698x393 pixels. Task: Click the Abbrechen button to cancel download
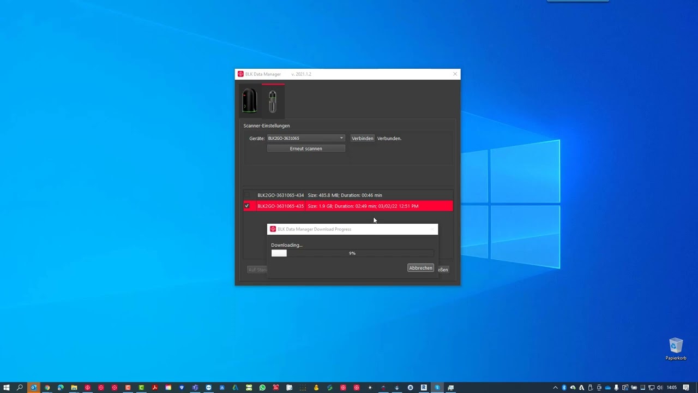(x=420, y=268)
